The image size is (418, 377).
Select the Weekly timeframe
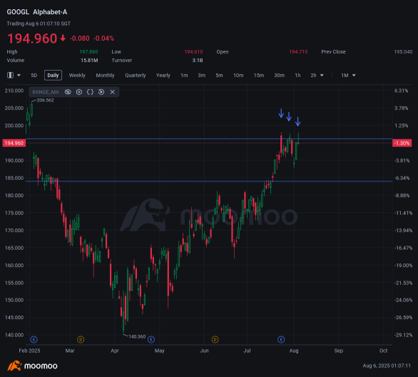[77, 76]
